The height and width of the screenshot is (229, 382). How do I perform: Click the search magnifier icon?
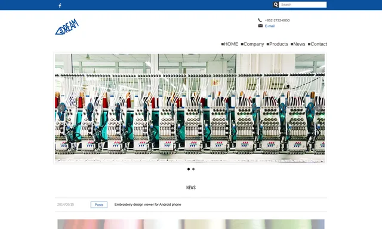coord(276,5)
